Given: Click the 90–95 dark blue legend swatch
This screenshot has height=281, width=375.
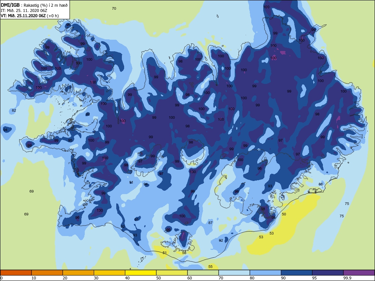Looking at the screenshot, I should (297, 273).
